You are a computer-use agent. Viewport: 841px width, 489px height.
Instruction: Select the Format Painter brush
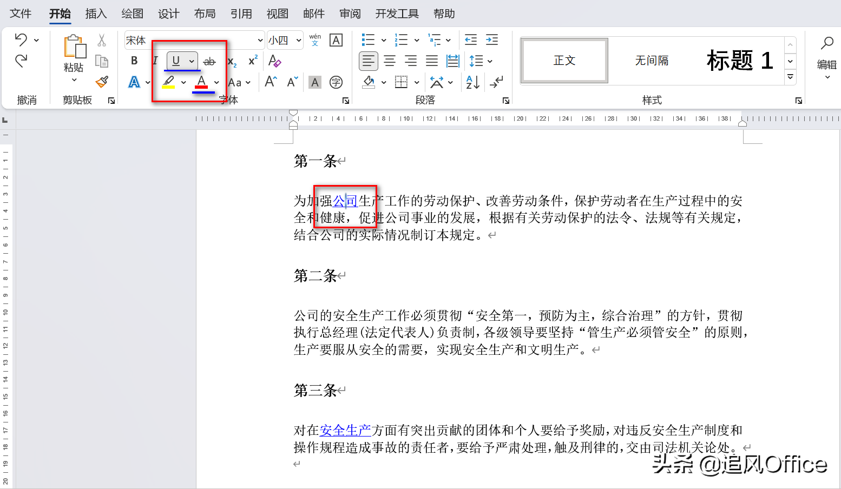coord(102,82)
